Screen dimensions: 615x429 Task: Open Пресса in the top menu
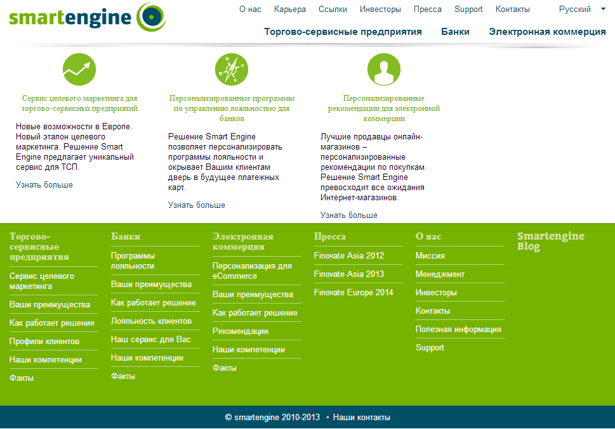[428, 9]
